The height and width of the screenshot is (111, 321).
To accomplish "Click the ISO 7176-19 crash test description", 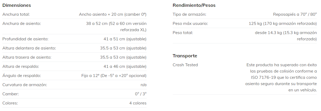I will tap(281, 77).
